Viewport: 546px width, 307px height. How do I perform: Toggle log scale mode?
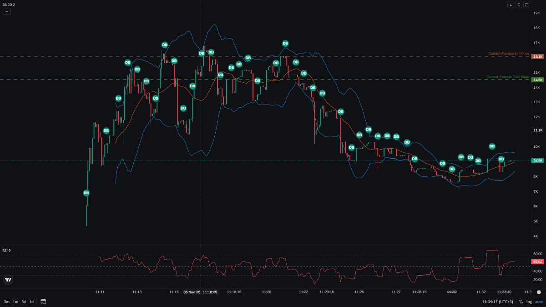529,302
